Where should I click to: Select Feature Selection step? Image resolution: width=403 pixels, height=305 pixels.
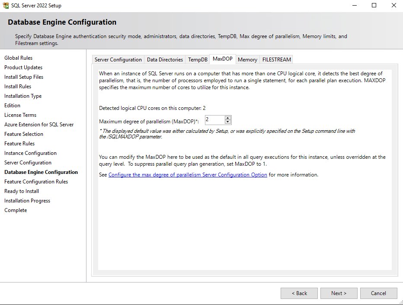[x=24, y=134]
